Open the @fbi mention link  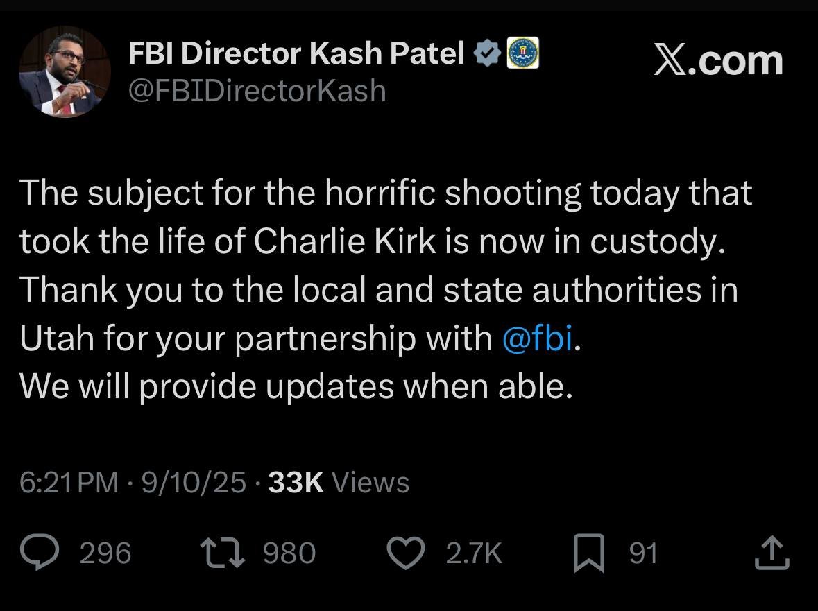tap(537, 338)
